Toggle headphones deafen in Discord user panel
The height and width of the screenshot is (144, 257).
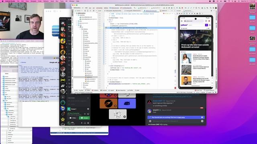85,123
